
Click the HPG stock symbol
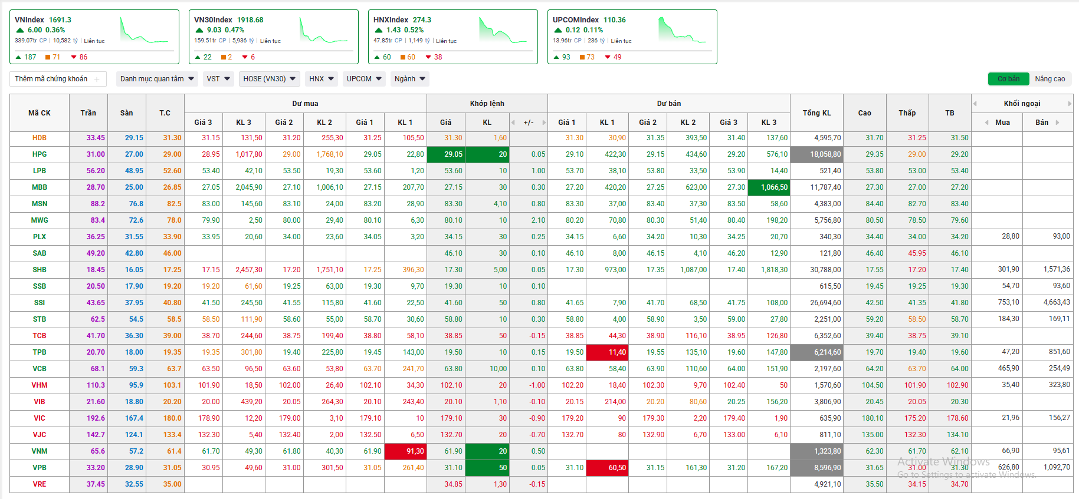click(40, 154)
